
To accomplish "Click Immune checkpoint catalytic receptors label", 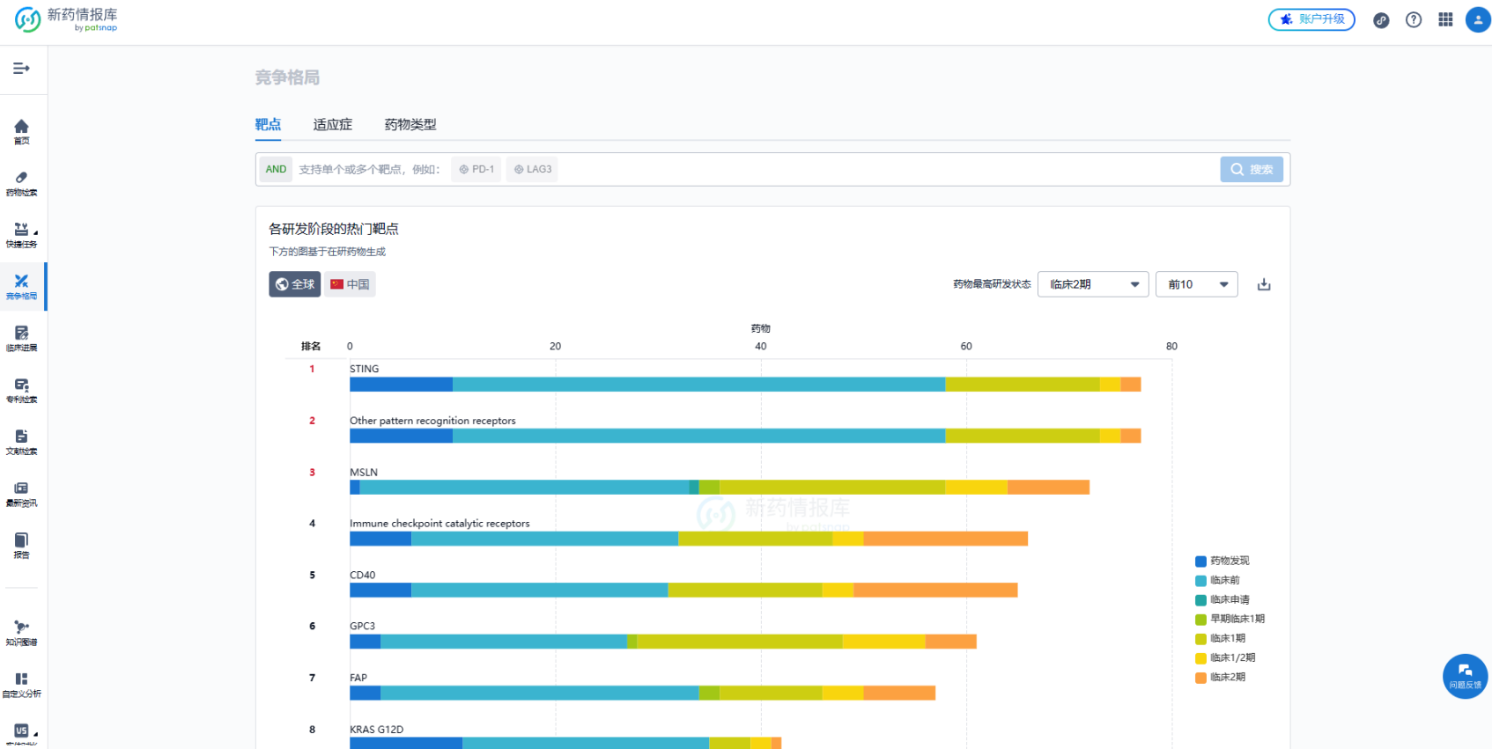I will tap(439, 524).
